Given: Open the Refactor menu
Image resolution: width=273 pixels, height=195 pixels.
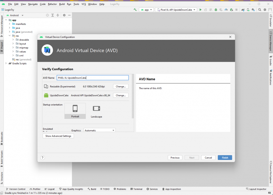Looking at the screenshot, I should (x=52, y=4).
